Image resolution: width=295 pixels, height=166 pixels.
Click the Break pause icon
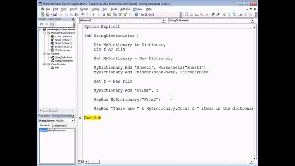click(x=99, y=14)
